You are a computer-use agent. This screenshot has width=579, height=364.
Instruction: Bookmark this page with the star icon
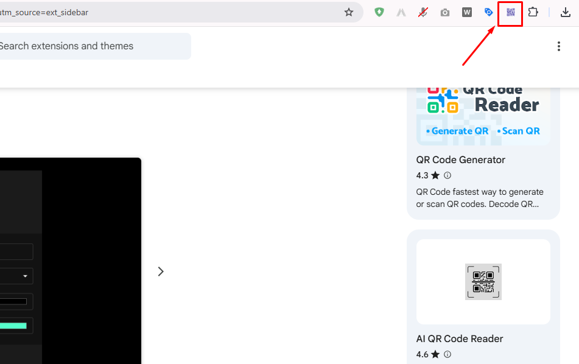click(349, 12)
